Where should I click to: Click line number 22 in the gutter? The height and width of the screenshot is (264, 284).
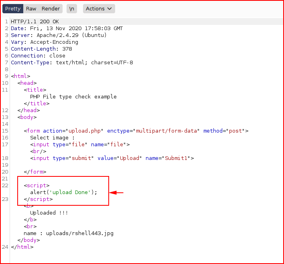click(5, 186)
